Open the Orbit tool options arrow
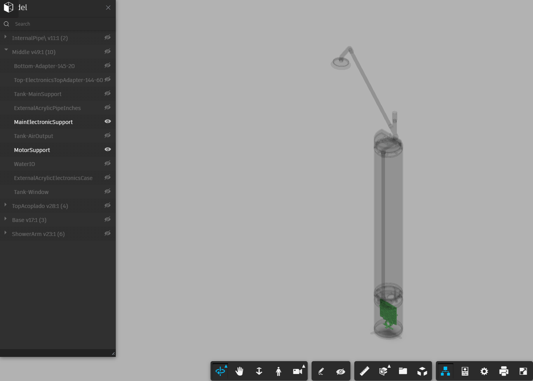 tap(226, 366)
